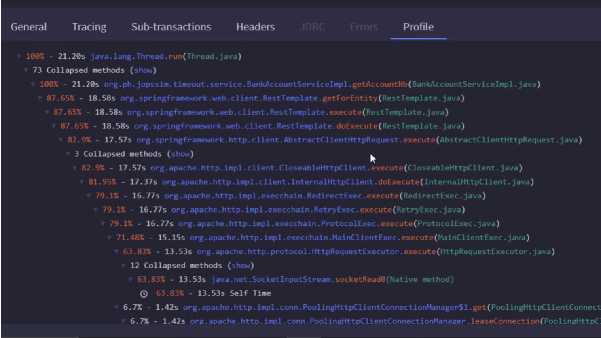Image resolution: width=601 pixels, height=338 pixels.
Task: Select the AbstractClientHttpRequest.execute row text
Action: pos(325,140)
